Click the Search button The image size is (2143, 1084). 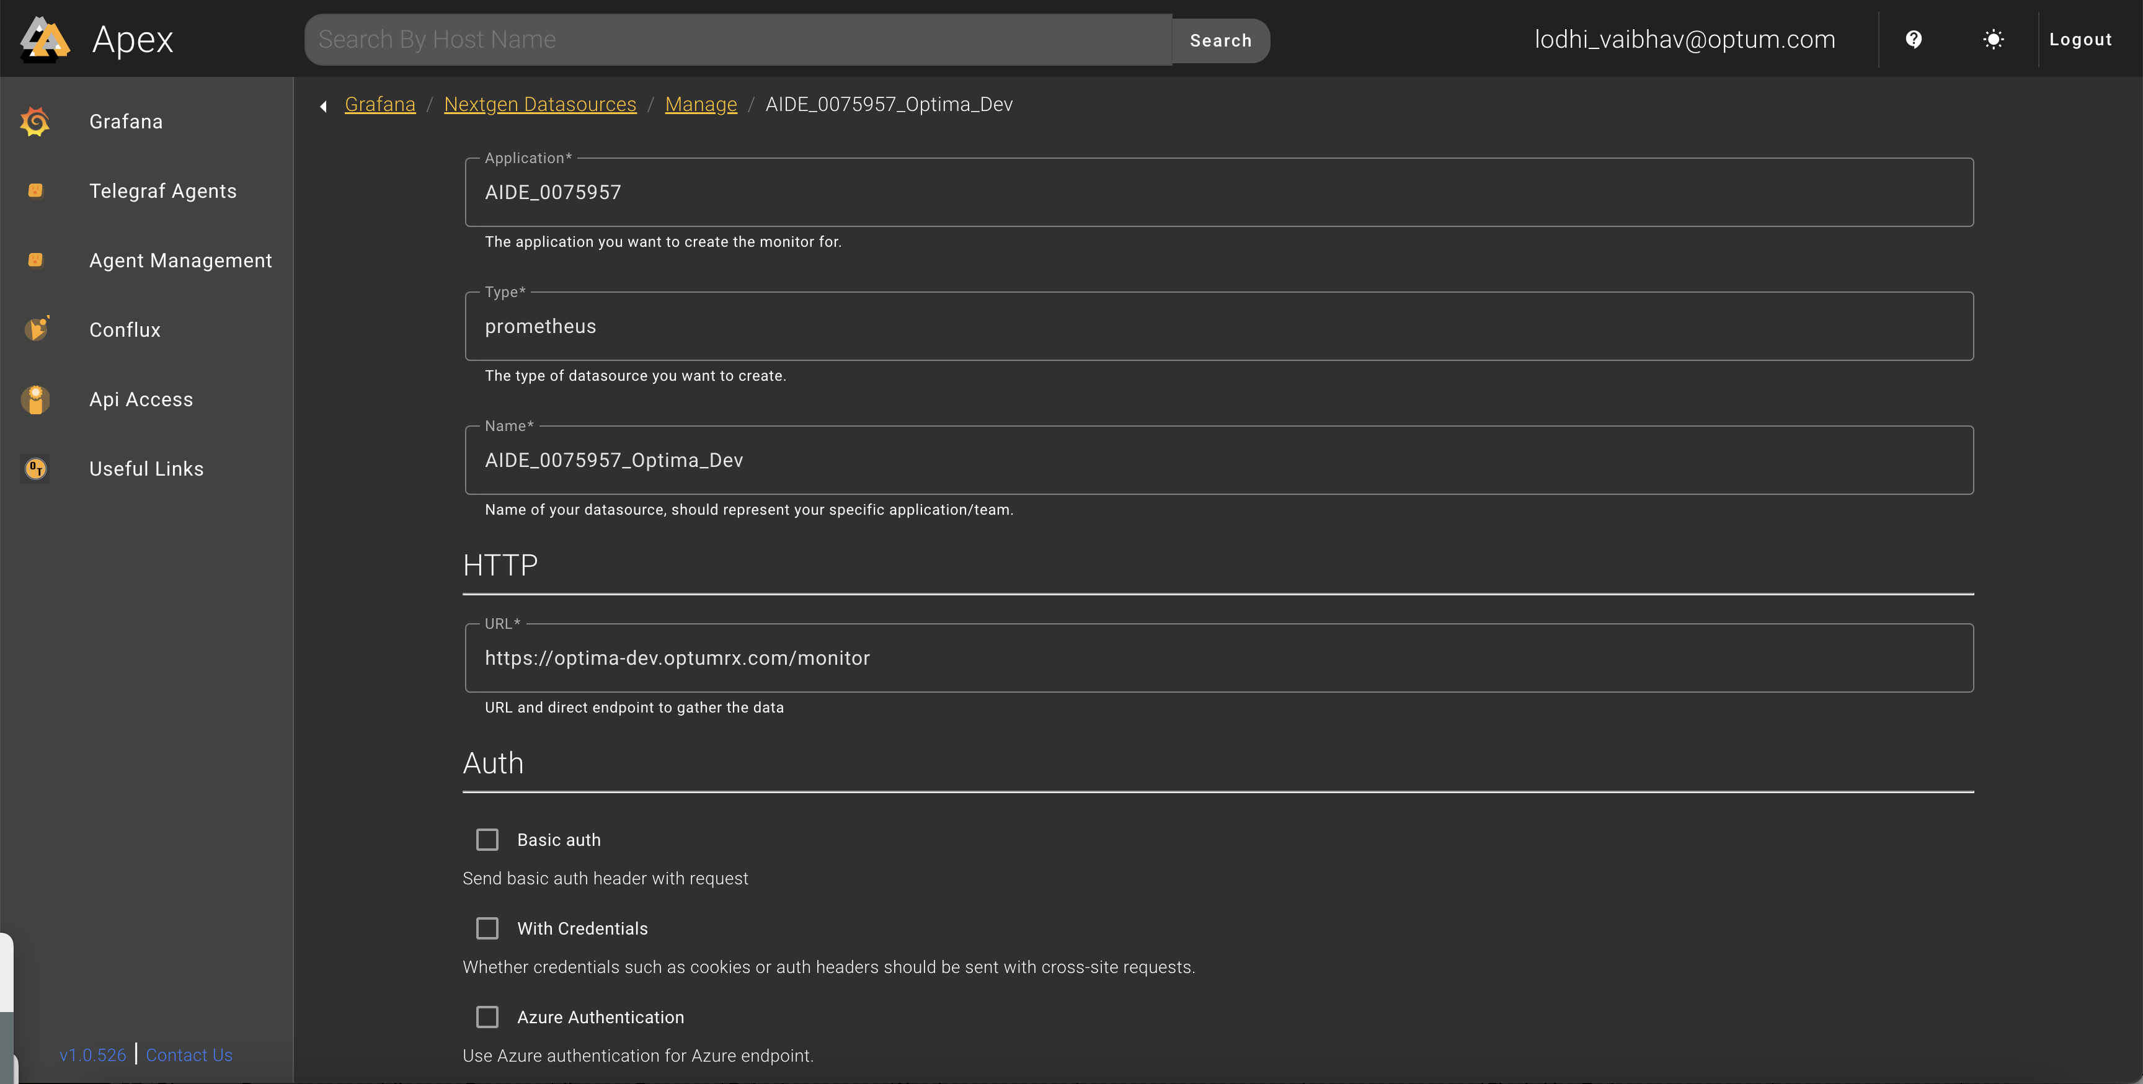[1220, 40]
